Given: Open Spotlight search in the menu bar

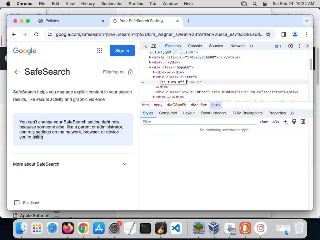Looking at the screenshot, I should pyautogui.click(x=254, y=4).
